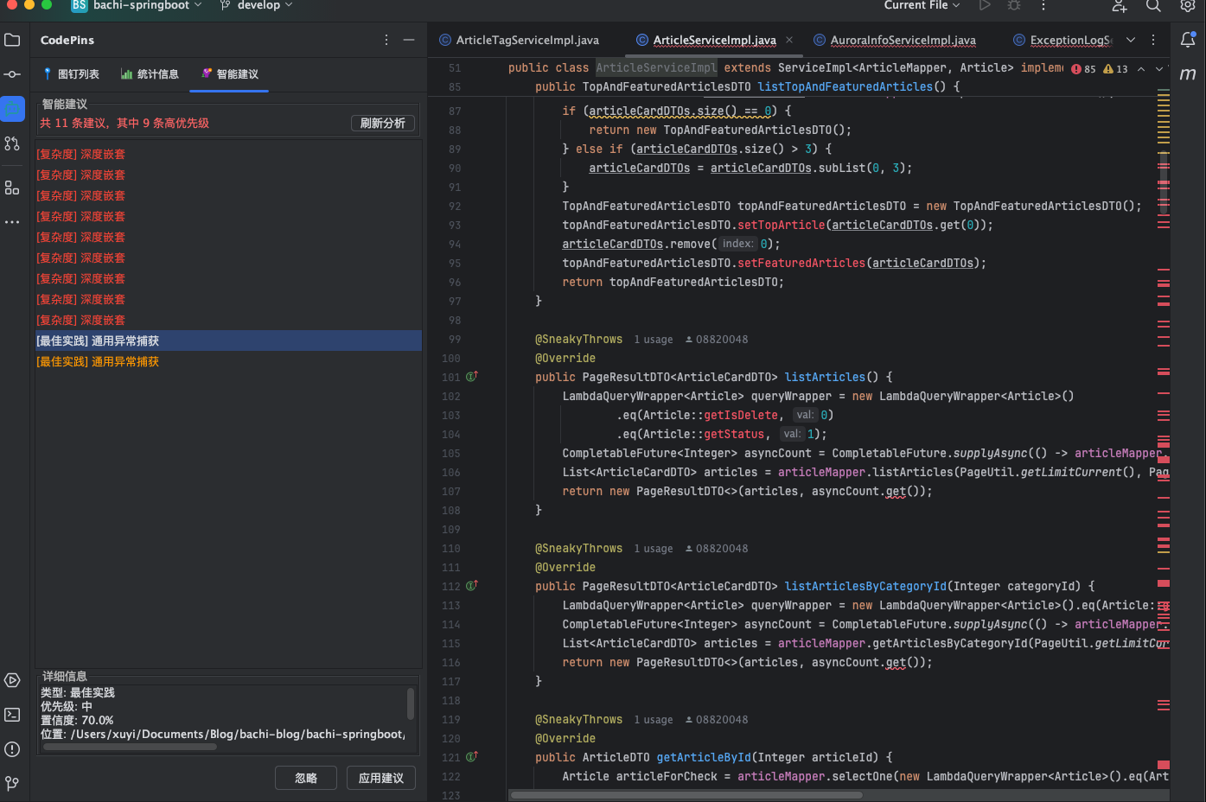Open the develop branch dropdown
Screen dimensions: 1206x802
click(257, 5)
